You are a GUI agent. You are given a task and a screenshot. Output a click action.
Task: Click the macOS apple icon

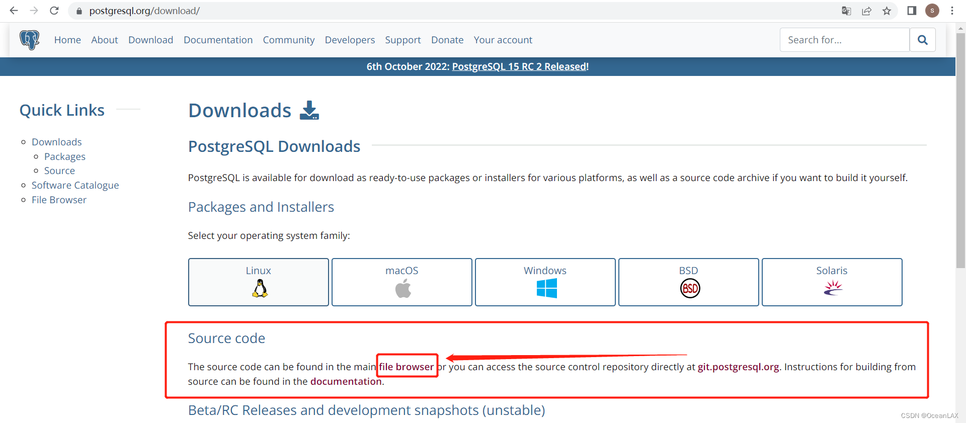[x=403, y=289]
